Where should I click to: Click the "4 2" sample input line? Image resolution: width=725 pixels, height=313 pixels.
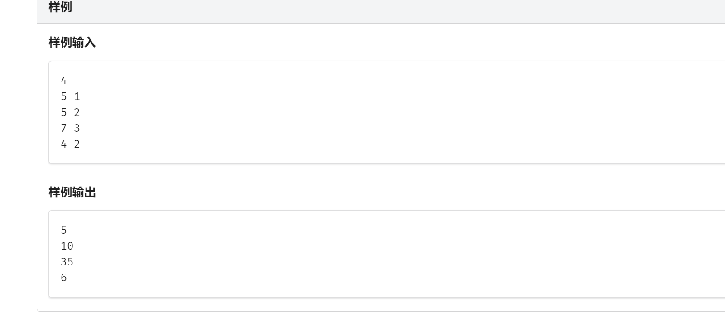70,144
